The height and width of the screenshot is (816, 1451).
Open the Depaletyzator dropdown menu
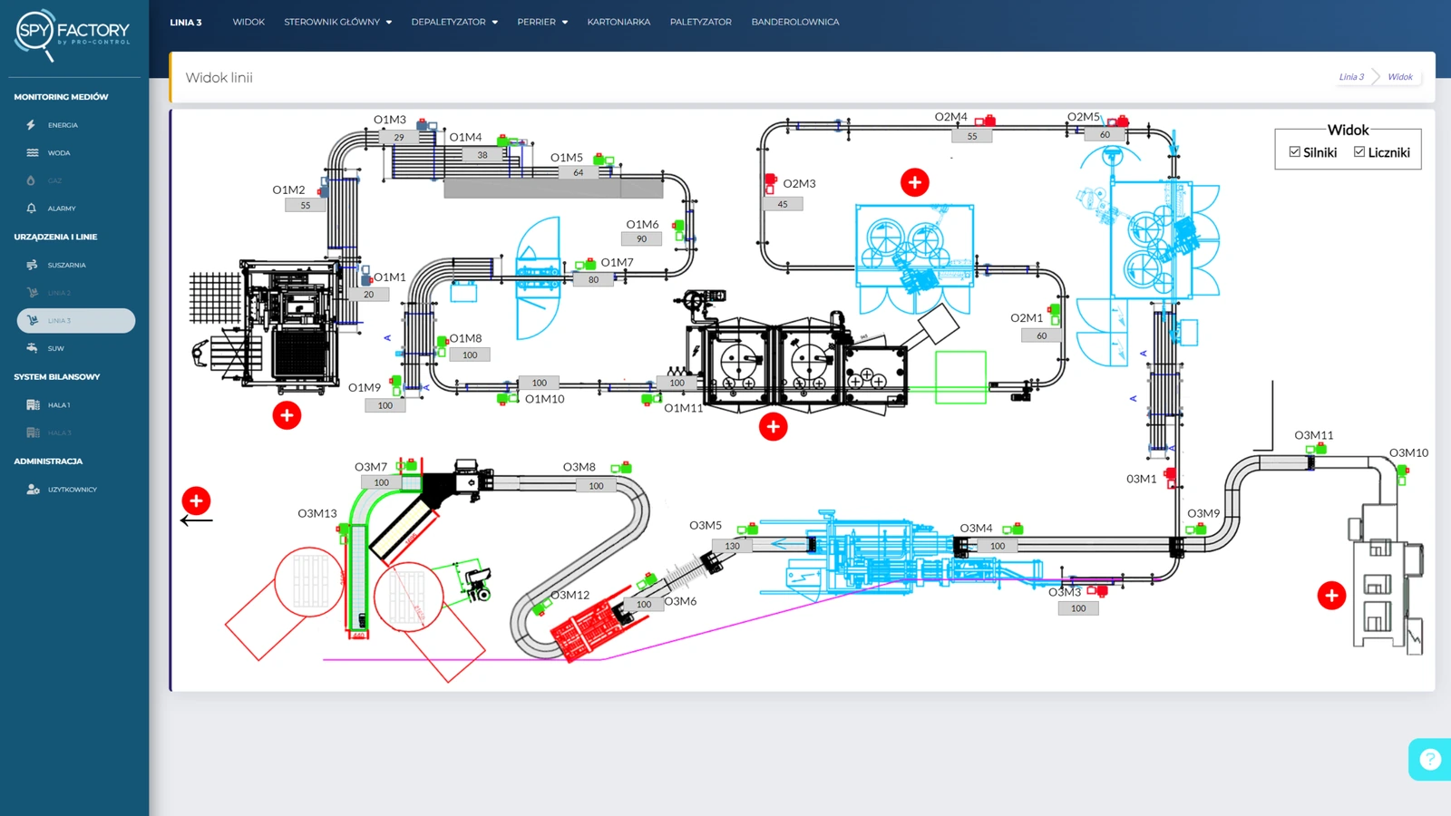pyautogui.click(x=454, y=22)
